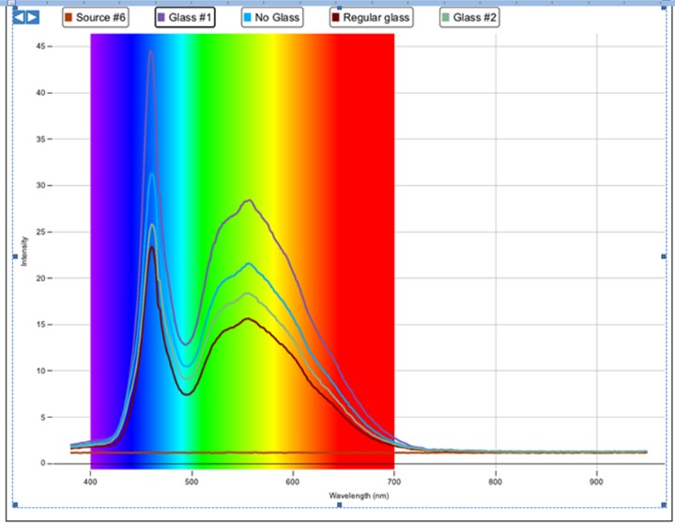Choose the No Glass legend entry
675x524 pixels.
272,18
